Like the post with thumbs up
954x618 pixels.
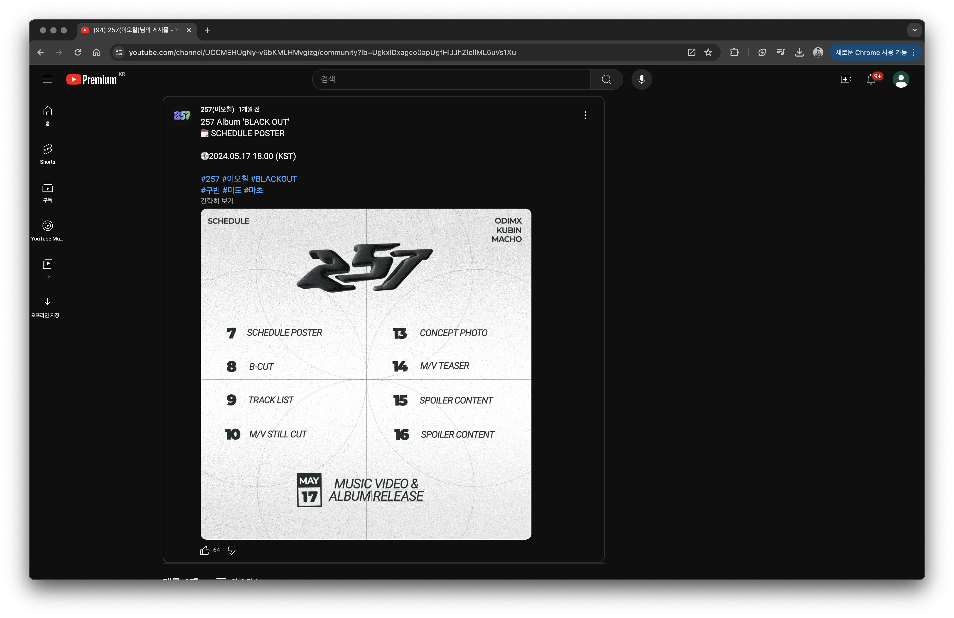(x=205, y=550)
